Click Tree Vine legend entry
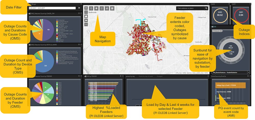Viewport: 255px width, 120px height. click(x=60, y=42)
